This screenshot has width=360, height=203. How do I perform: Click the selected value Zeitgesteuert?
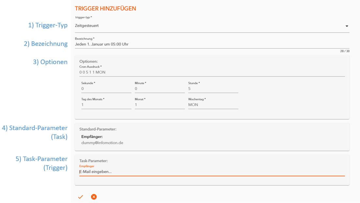87,26
